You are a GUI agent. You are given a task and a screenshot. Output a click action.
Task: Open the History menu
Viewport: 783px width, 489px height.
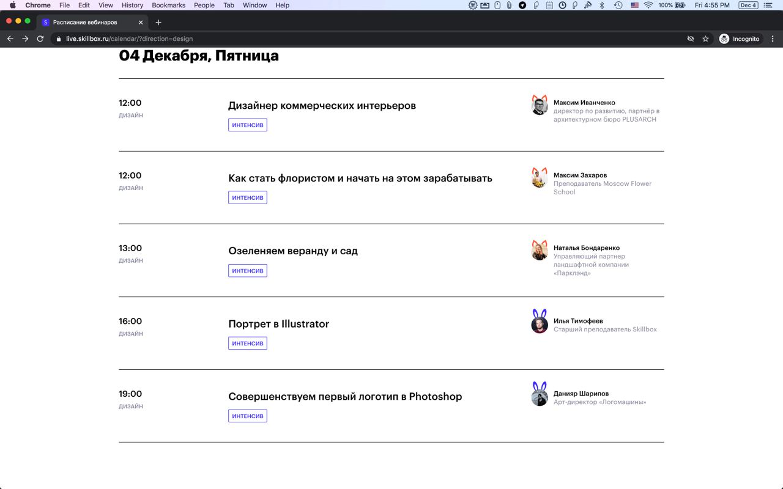pyautogui.click(x=132, y=5)
